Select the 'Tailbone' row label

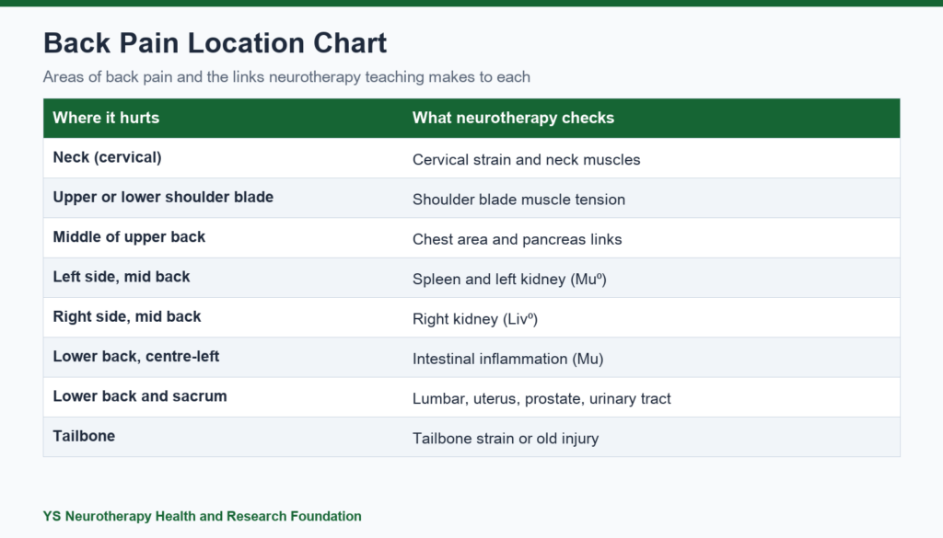(84, 436)
